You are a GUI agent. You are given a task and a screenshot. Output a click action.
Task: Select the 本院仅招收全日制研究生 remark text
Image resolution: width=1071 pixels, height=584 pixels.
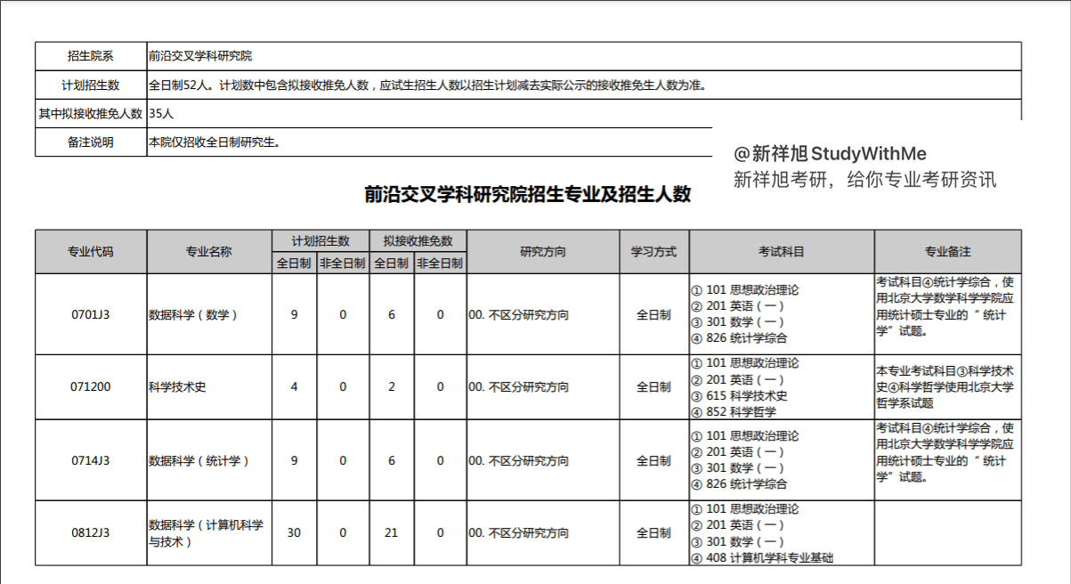pyautogui.click(x=215, y=142)
